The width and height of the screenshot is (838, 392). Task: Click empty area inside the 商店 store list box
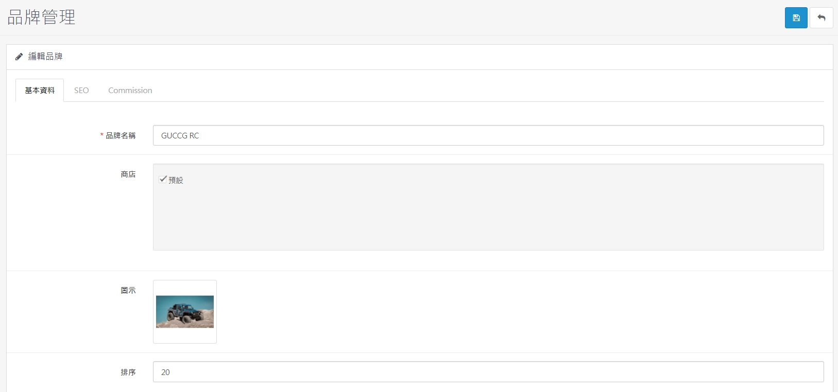click(488, 221)
